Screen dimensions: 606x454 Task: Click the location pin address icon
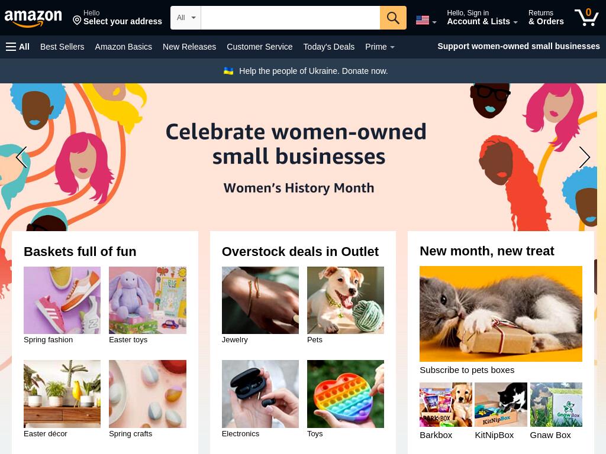coord(77,20)
